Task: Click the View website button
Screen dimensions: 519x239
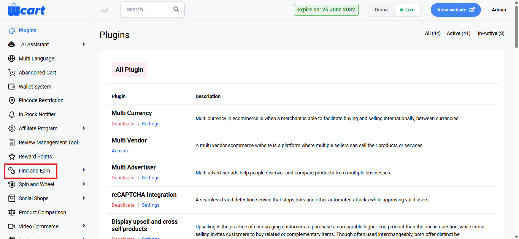Action: [x=456, y=10]
